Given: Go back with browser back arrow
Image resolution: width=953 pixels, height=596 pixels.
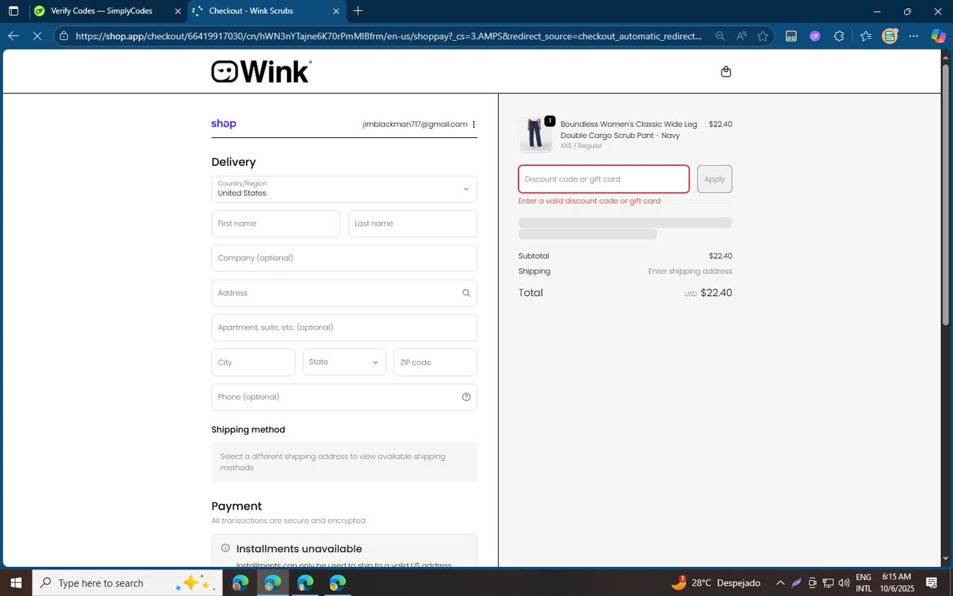Looking at the screenshot, I should pyautogui.click(x=13, y=36).
